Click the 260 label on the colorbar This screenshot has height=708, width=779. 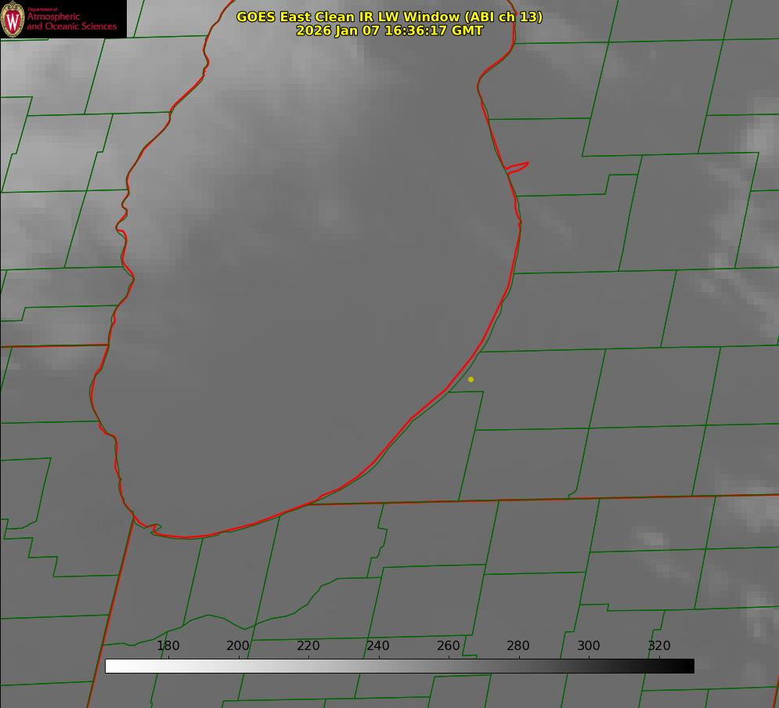tap(448, 645)
